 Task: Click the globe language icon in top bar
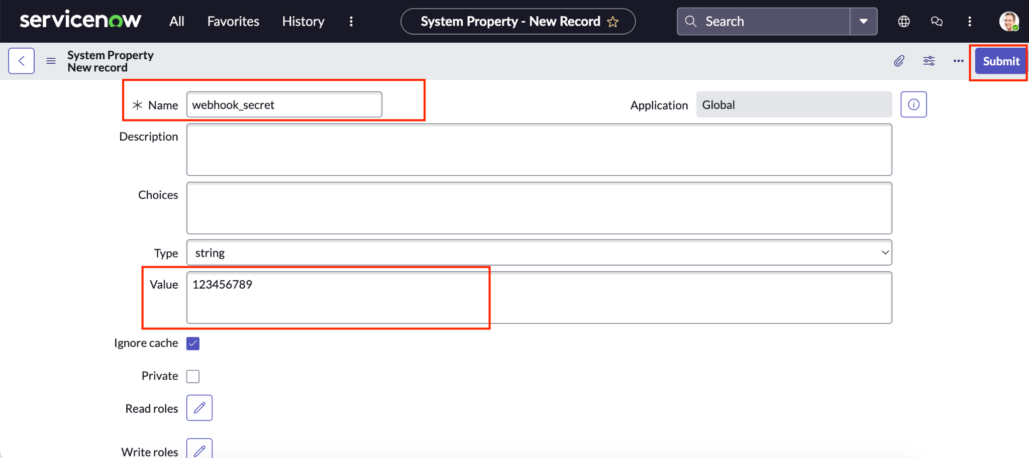click(x=903, y=21)
